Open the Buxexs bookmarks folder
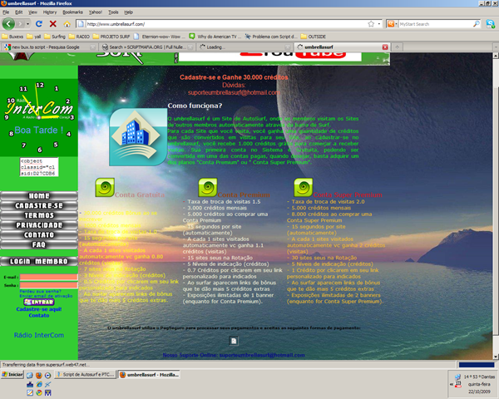Image resolution: width=499 pixels, height=399 pixels. click(12, 37)
